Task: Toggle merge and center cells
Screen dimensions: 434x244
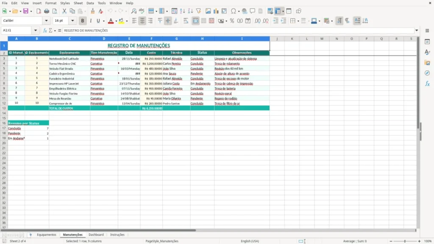Action: coord(196,21)
